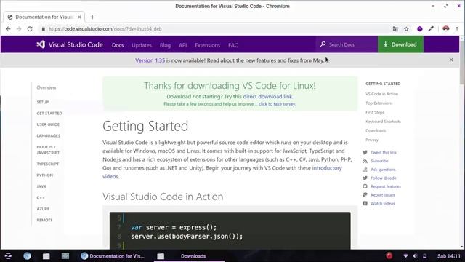The image size is (465, 262).
Task: Expand the TYPESCRIPT sidebar section
Action: click(x=48, y=164)
